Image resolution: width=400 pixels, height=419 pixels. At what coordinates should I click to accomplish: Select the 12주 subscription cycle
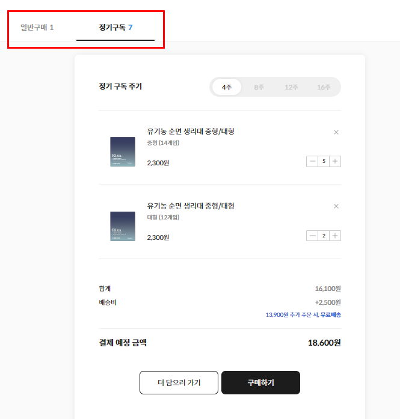[291, 87]
